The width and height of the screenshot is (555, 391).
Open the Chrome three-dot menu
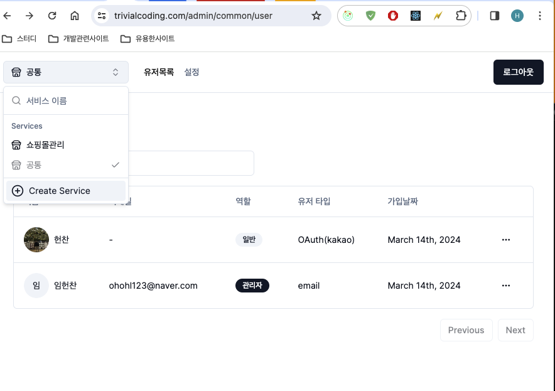coord(540,16)
